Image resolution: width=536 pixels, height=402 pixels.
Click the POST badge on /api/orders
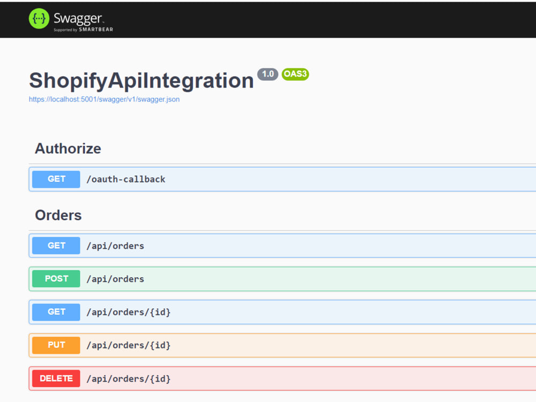(x=55, y=279)
